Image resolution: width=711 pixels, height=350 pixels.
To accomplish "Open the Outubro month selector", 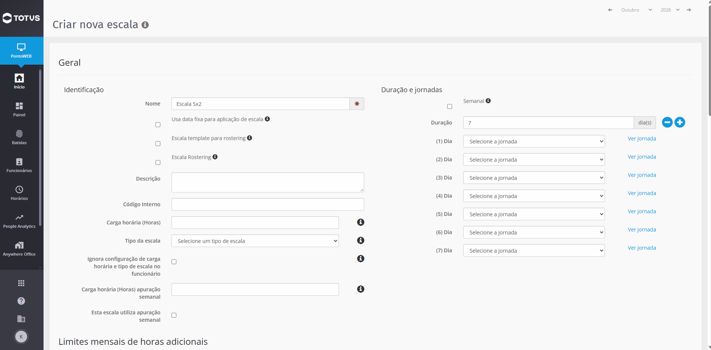I will coord(636,10).
